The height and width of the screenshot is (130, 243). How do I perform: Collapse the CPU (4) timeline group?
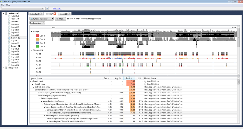click(32, 31)
